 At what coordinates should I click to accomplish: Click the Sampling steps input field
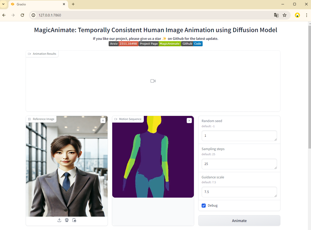tap(239, 164)
